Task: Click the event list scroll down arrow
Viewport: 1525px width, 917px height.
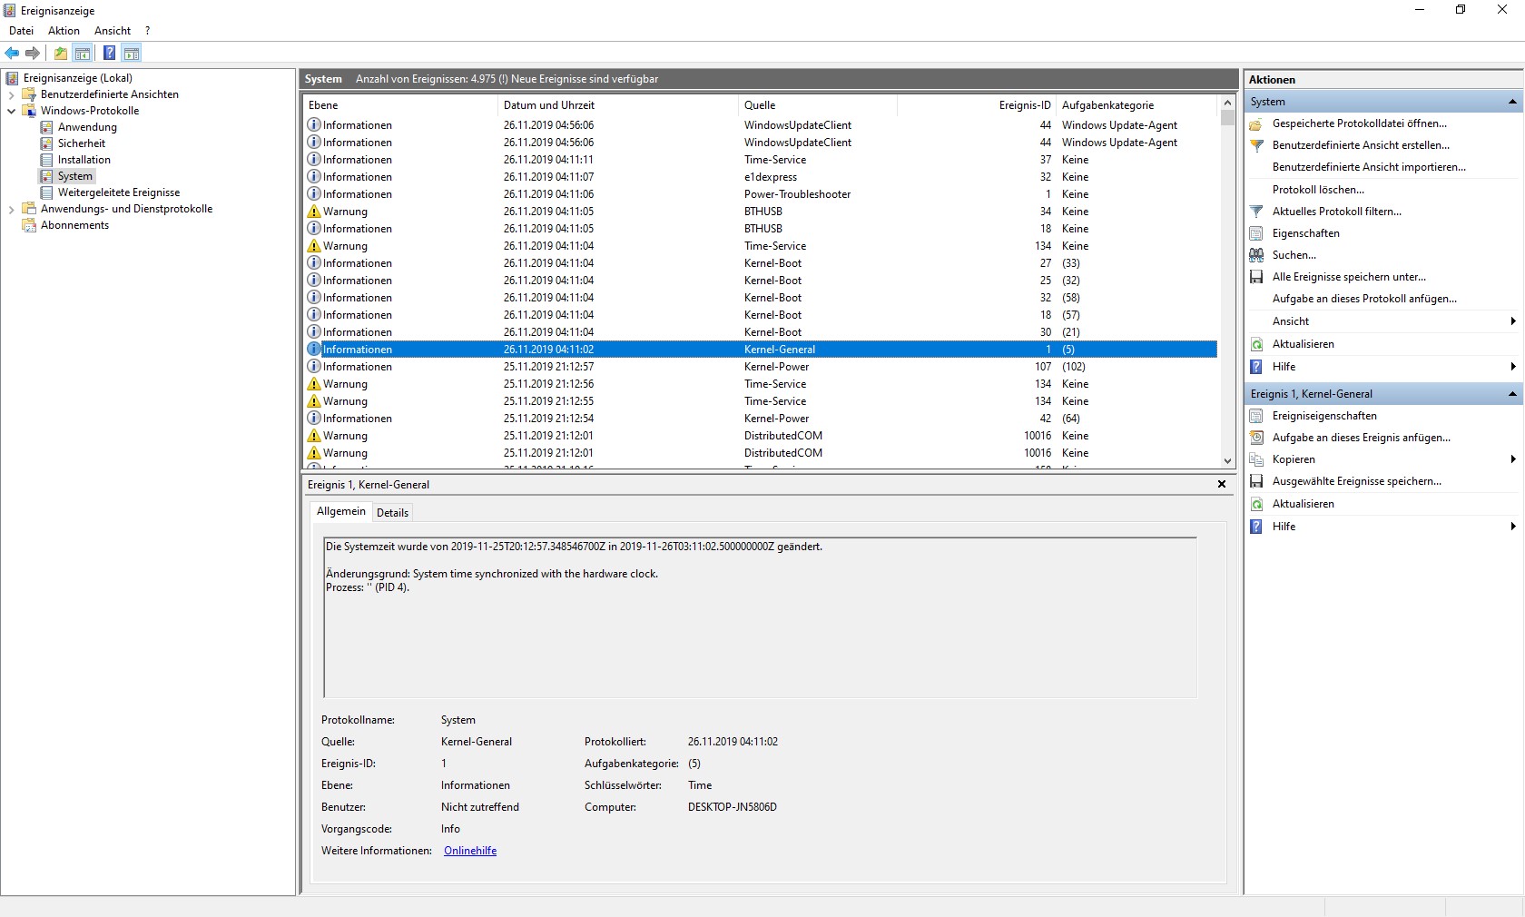Action: point(1227,461)
